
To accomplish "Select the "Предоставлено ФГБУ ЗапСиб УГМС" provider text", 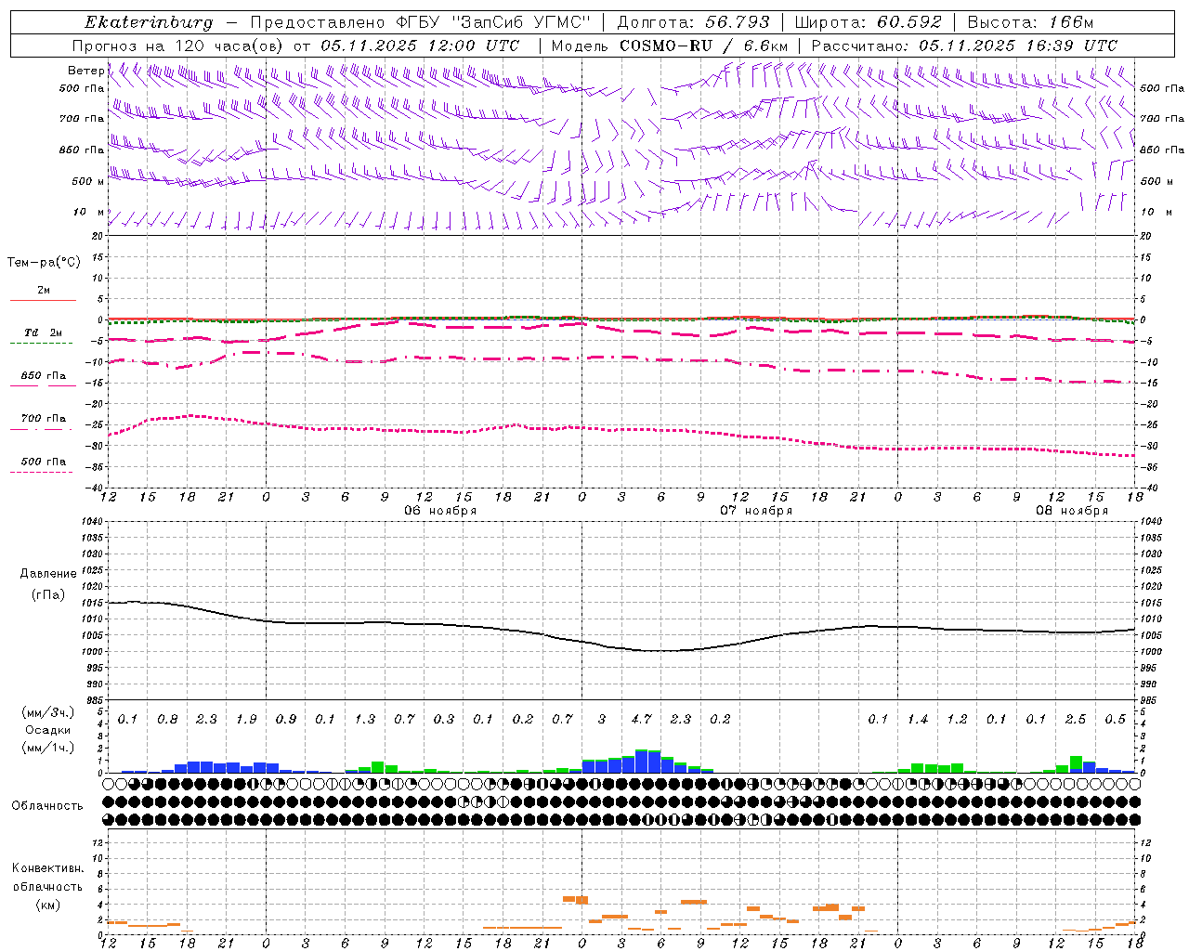I will pyautogui.click(x=421, y=22).
